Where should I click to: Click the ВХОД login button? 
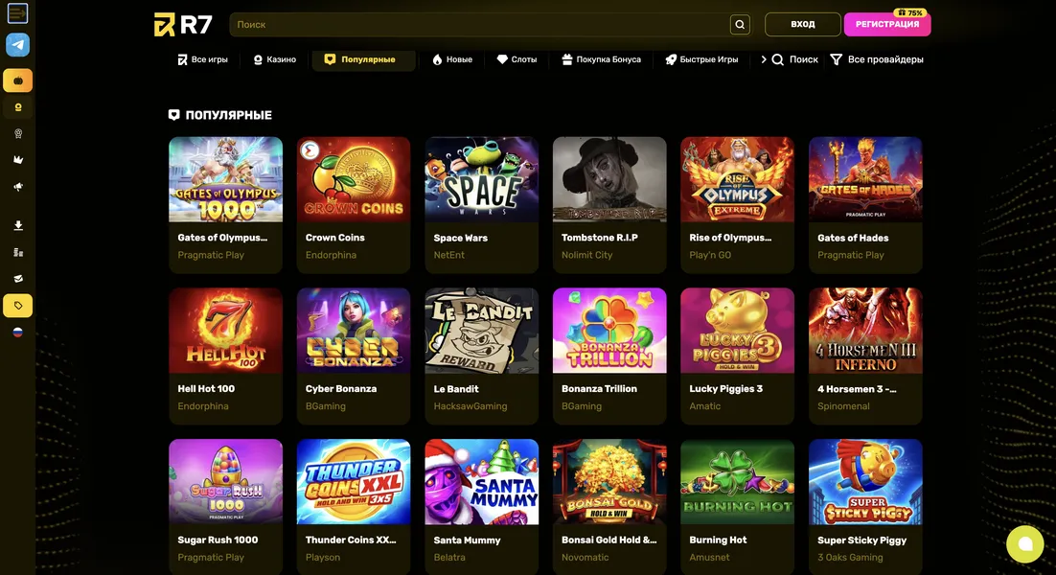tap(803, 24)
